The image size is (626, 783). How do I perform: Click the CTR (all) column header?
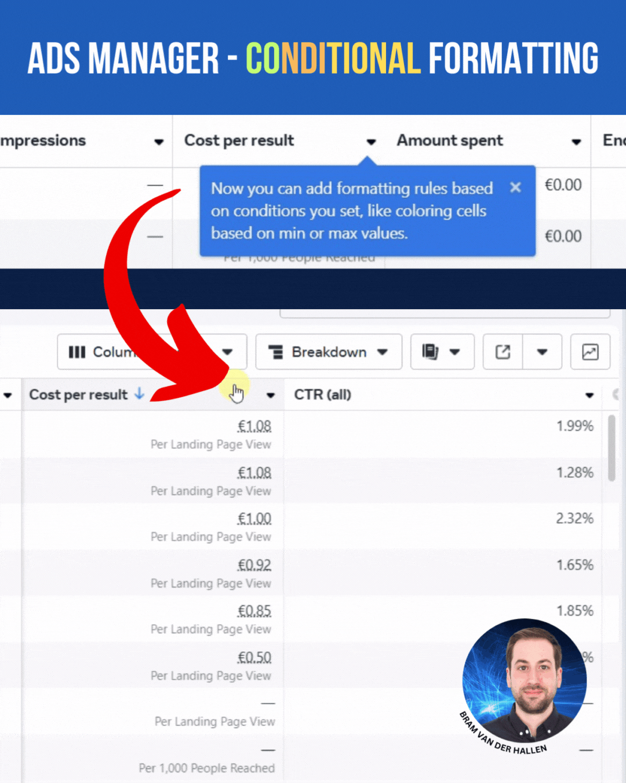322,395
